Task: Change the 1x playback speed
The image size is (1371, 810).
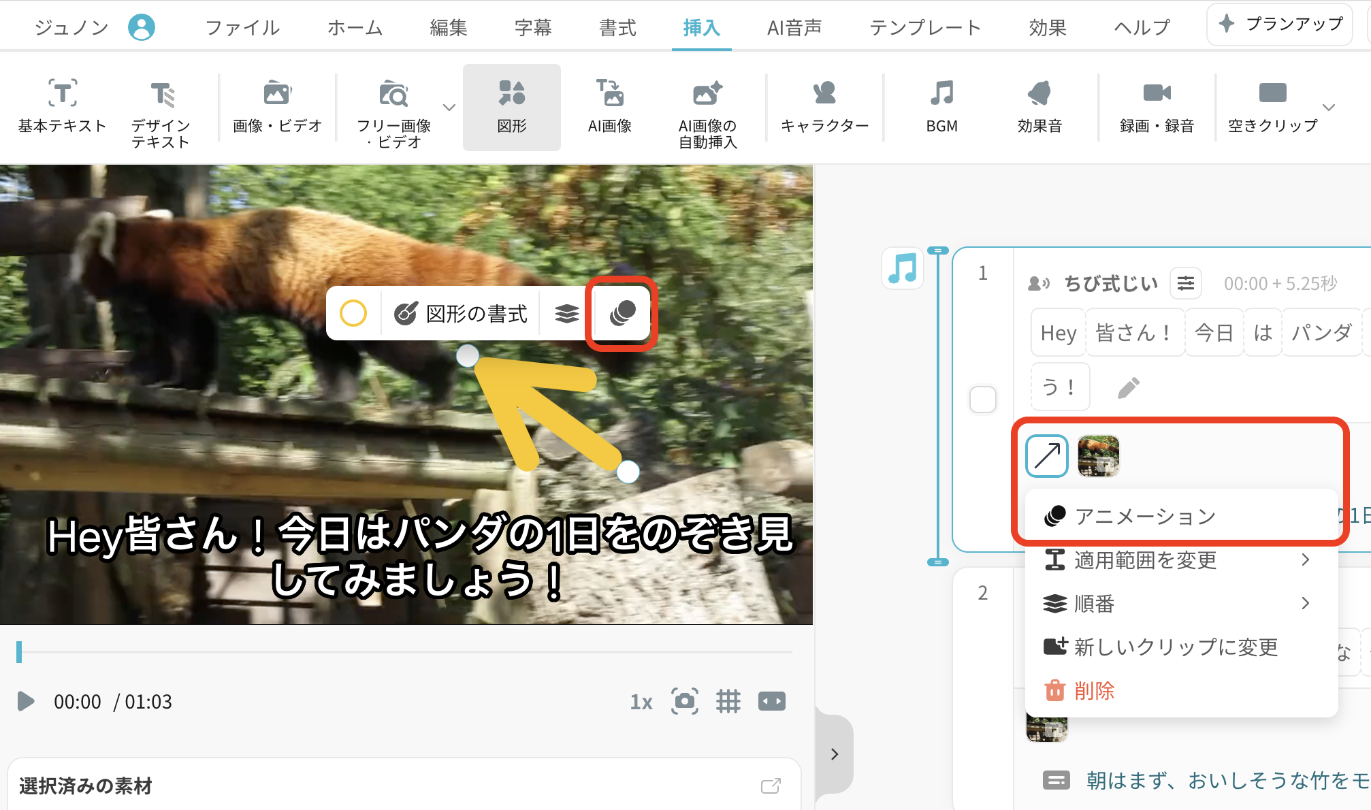Action: [x=641, y=701]
